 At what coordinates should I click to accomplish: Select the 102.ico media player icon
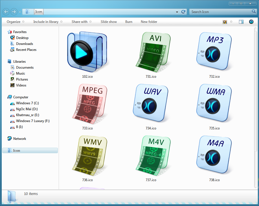tap(87, 52)
